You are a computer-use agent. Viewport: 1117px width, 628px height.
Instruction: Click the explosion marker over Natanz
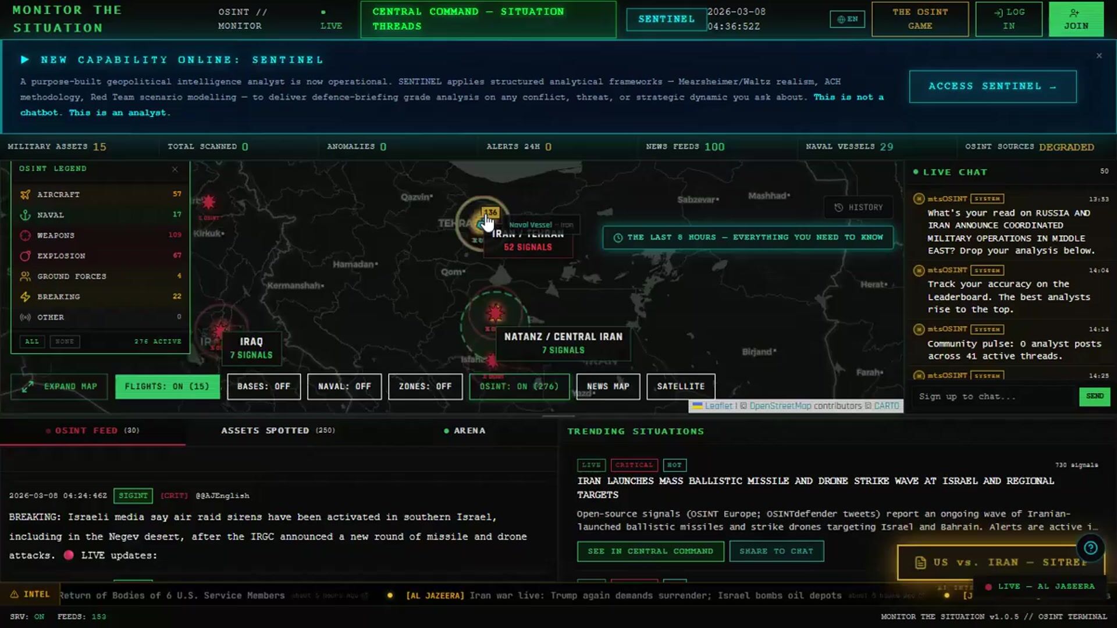[495, 313]
